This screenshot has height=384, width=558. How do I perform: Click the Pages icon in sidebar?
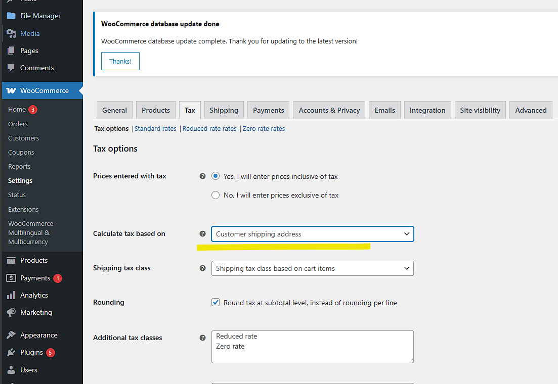tap(11, 51)
